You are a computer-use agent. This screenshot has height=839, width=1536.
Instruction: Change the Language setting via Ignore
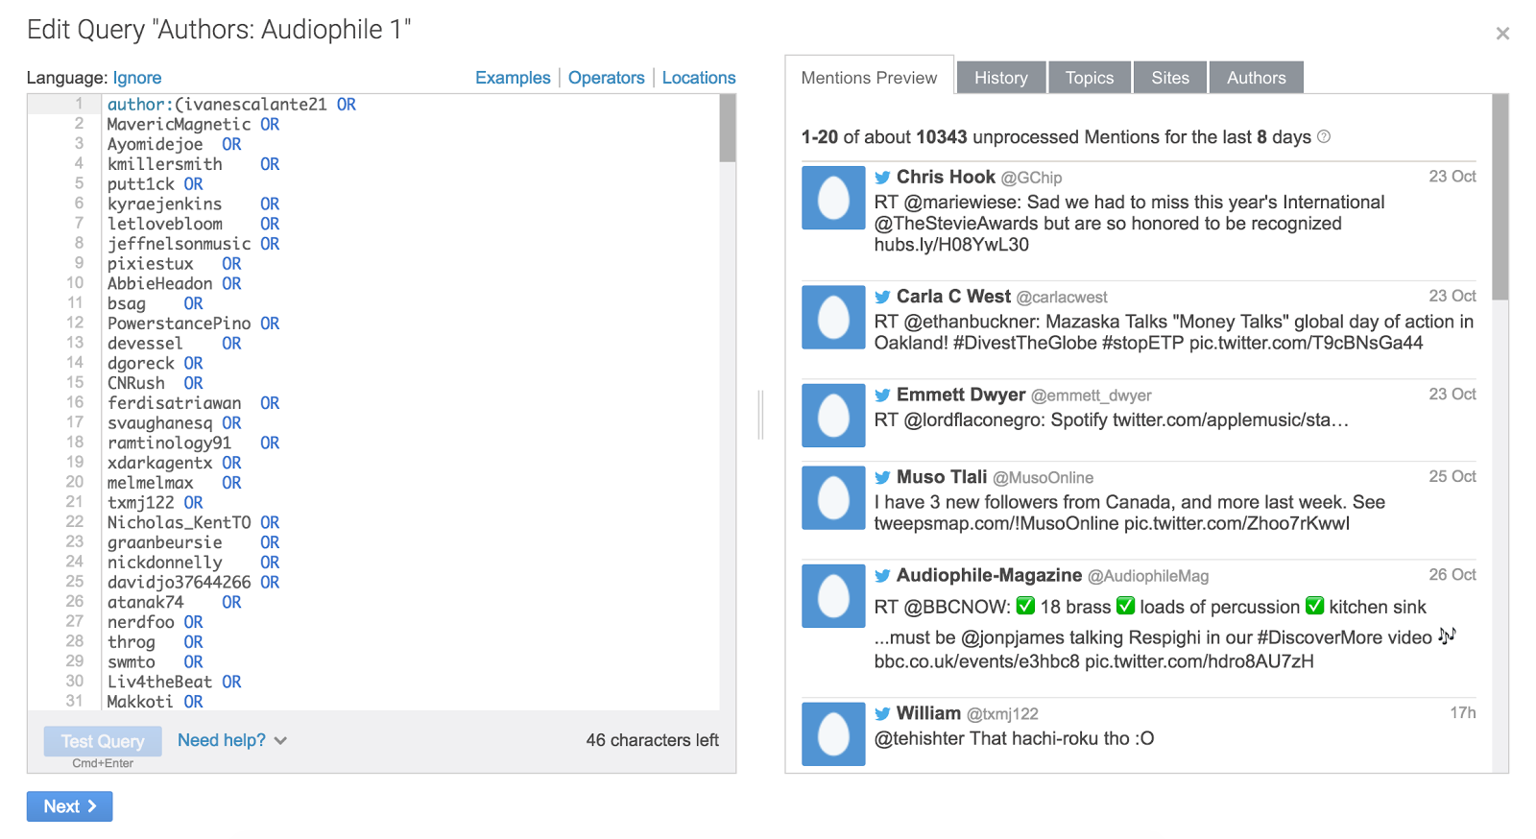137,78
